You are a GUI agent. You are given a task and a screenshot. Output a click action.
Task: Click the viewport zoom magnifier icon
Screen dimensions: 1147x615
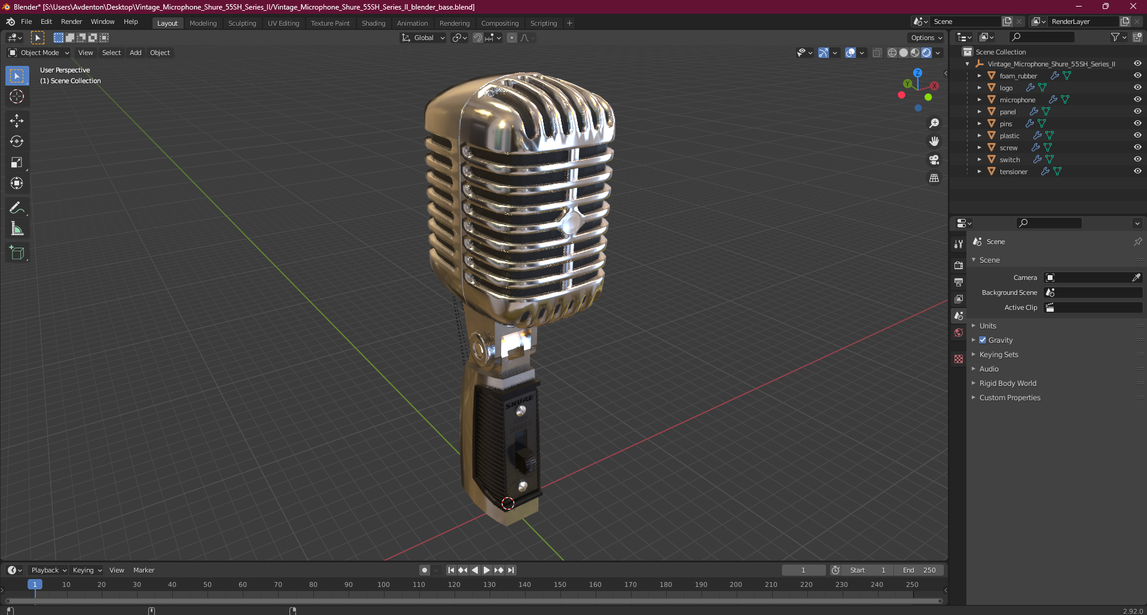934,123
